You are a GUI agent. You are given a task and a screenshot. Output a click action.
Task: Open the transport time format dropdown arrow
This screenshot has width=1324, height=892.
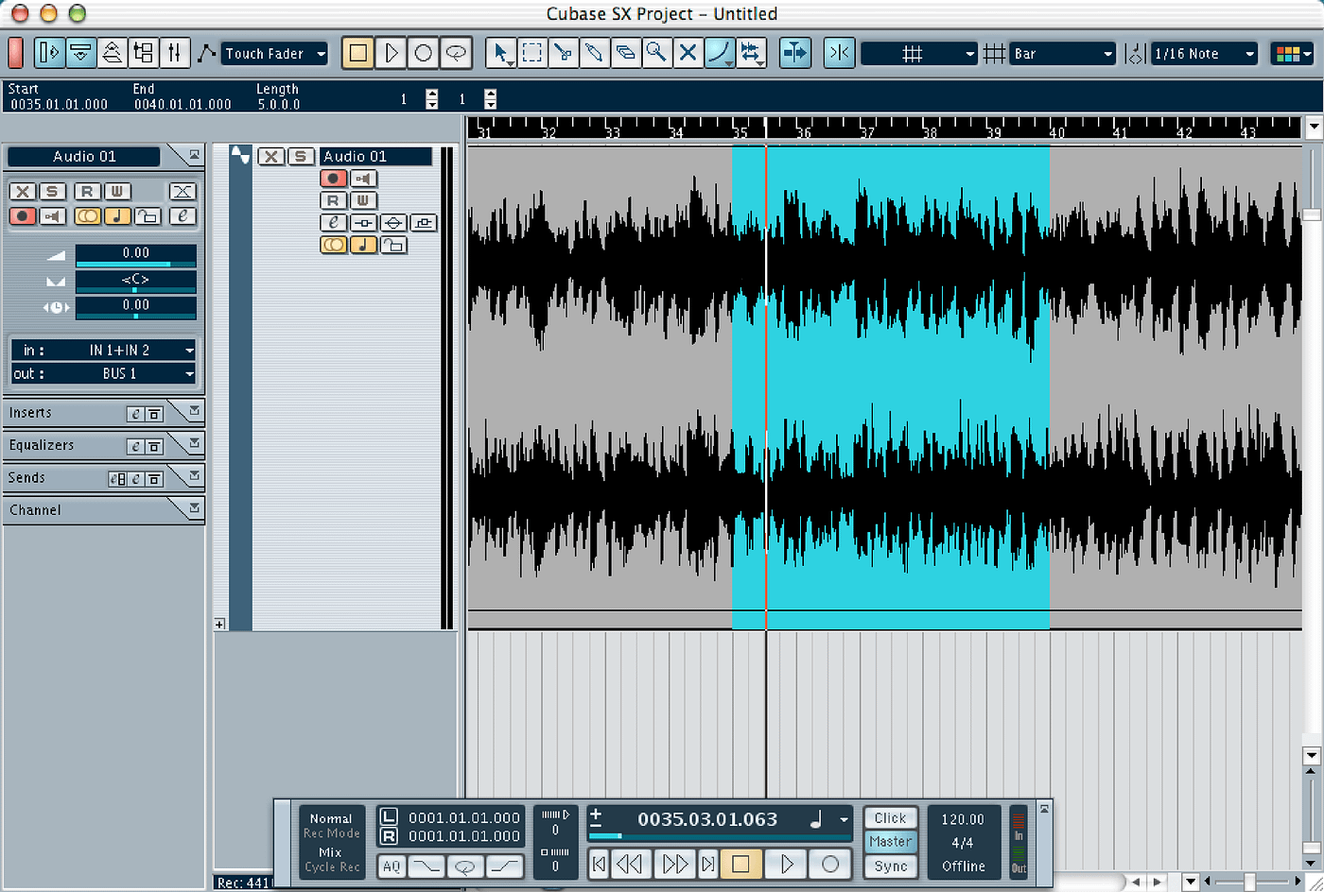(x=844, y=820)
